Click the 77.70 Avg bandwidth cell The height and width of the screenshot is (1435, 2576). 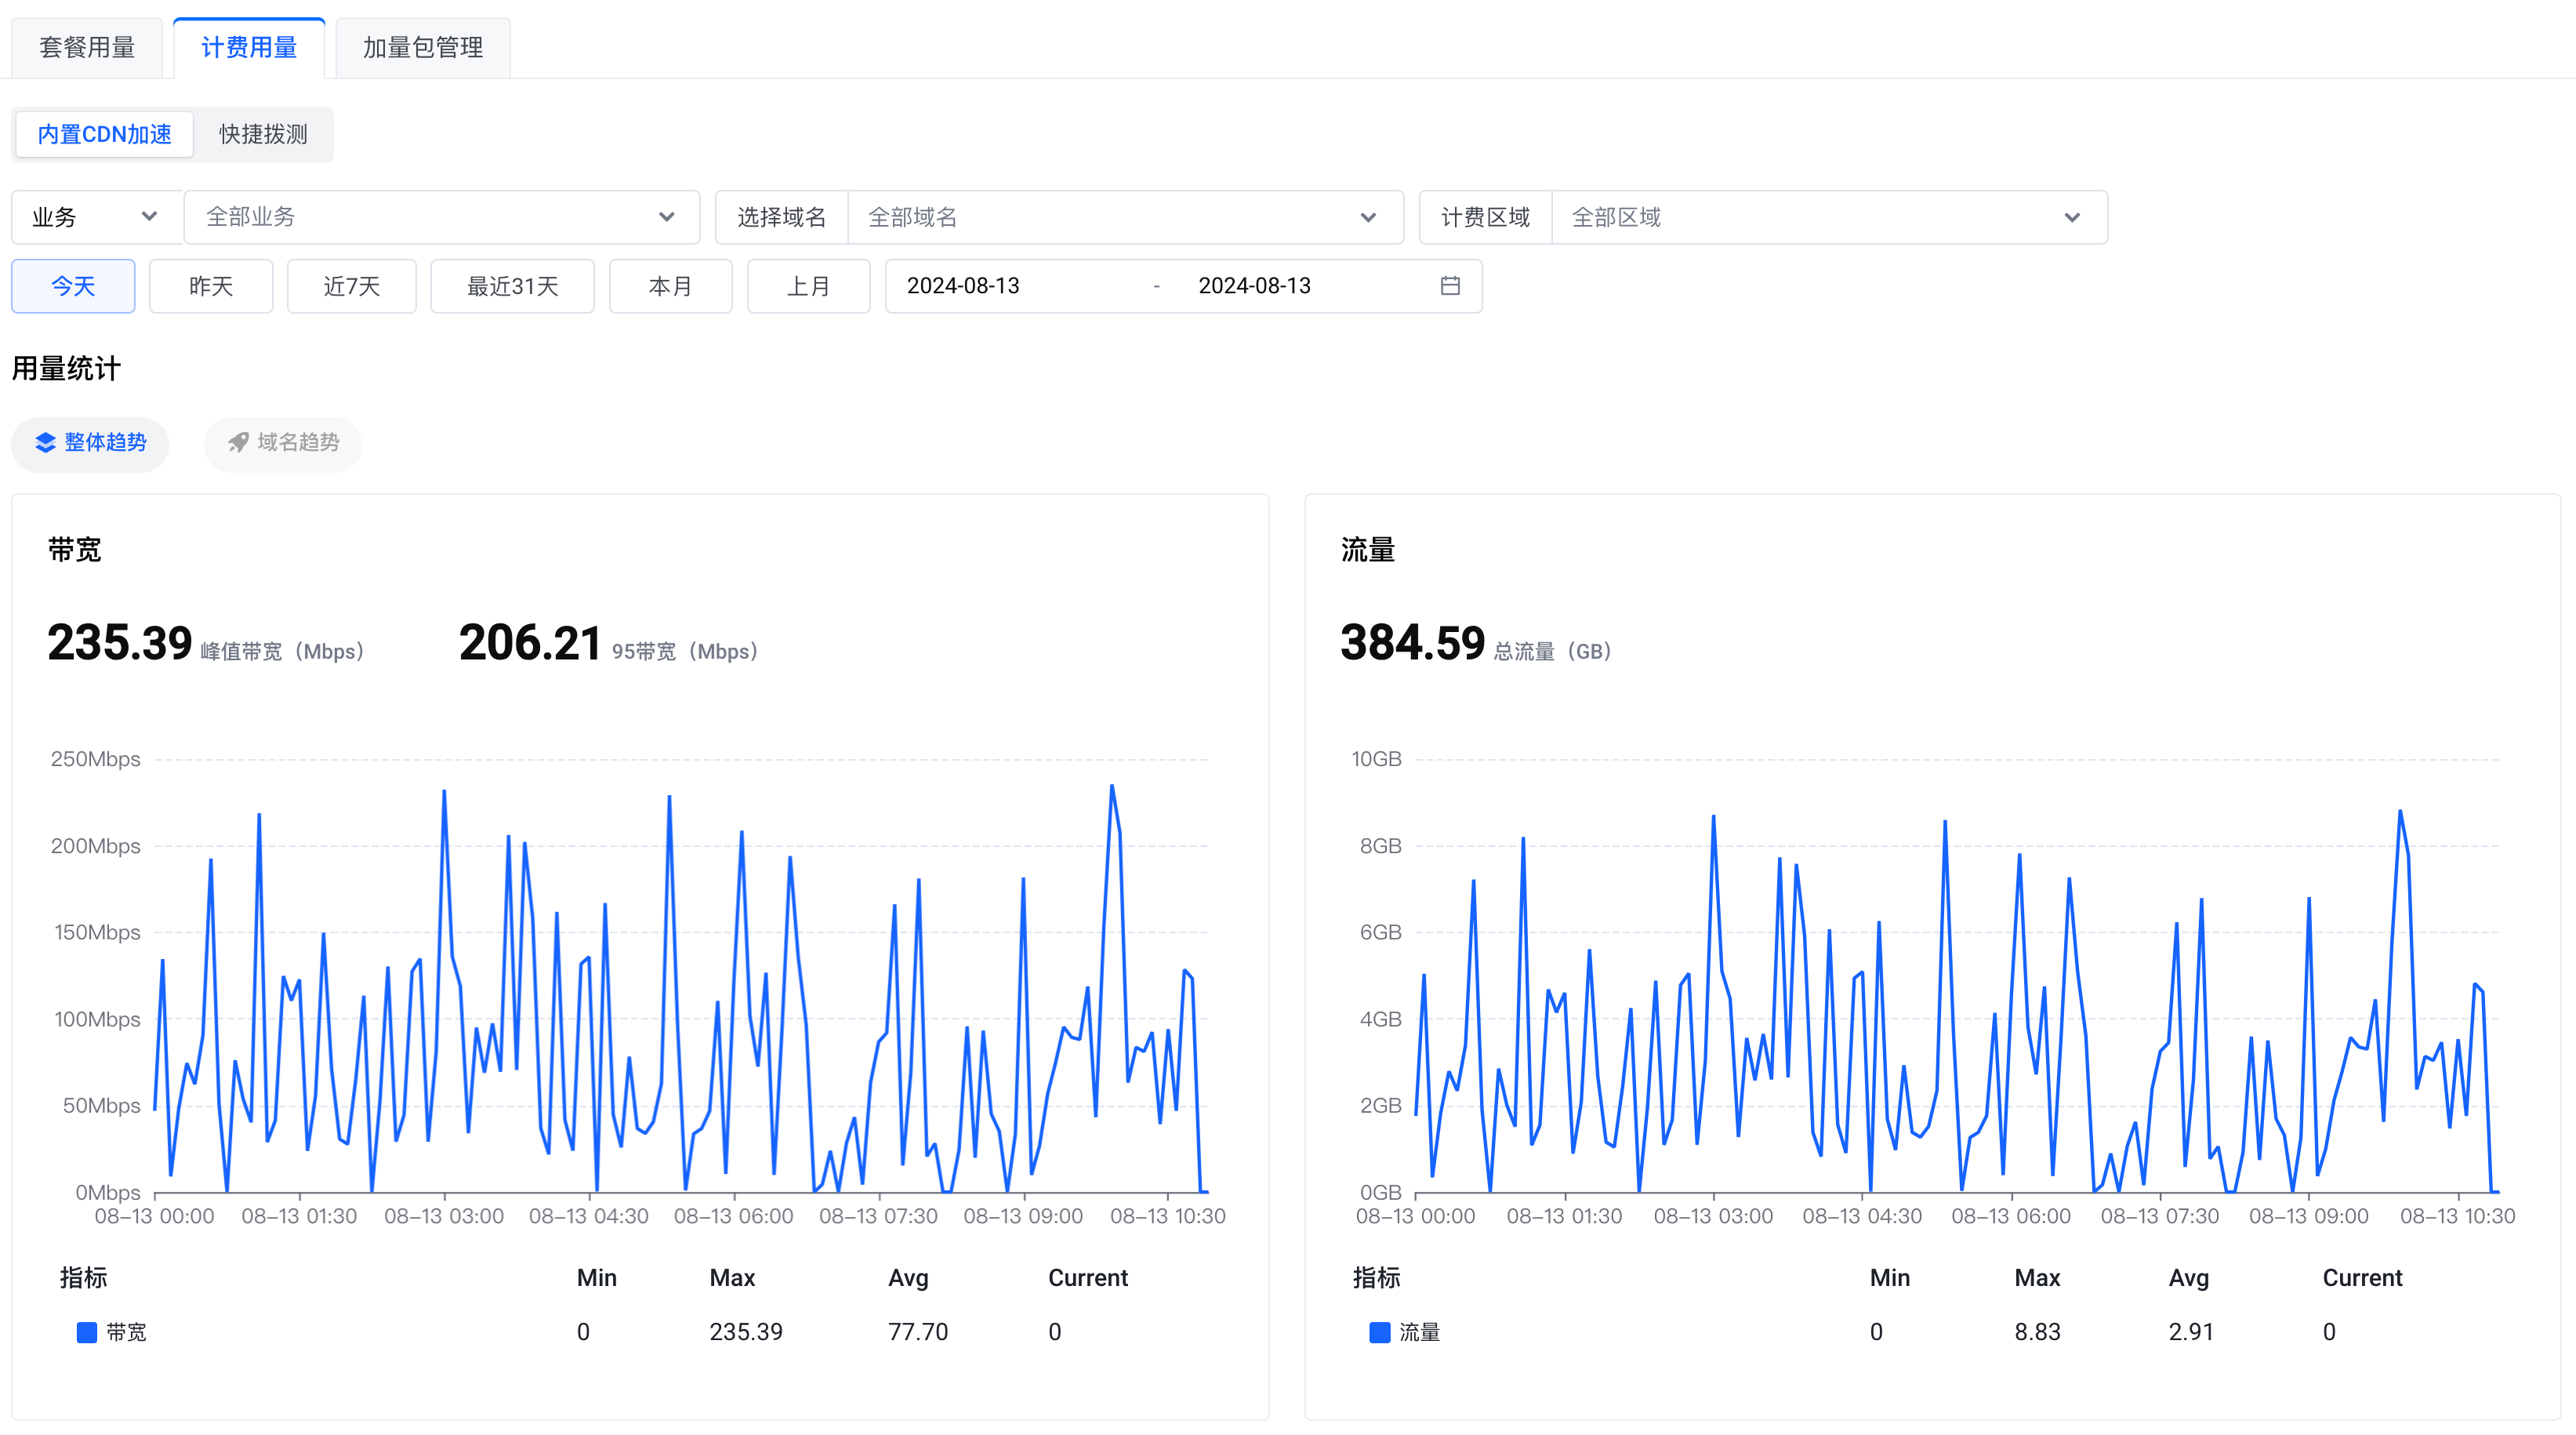click(918, 1332)
